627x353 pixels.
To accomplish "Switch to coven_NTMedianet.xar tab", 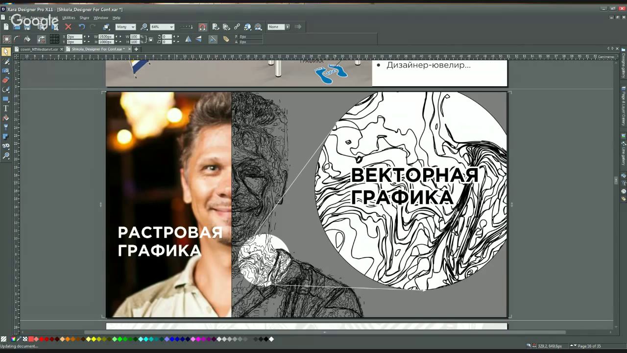I will click(39, 49).
